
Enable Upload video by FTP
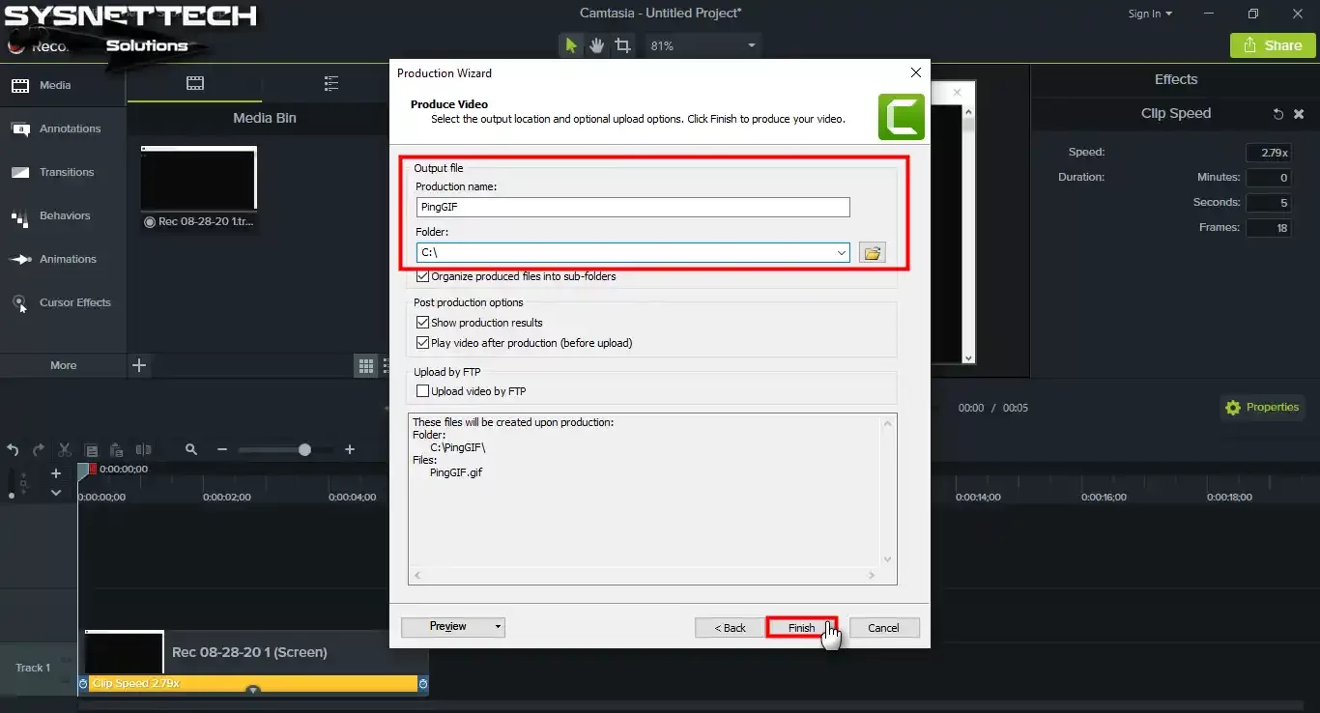(422, 391)
